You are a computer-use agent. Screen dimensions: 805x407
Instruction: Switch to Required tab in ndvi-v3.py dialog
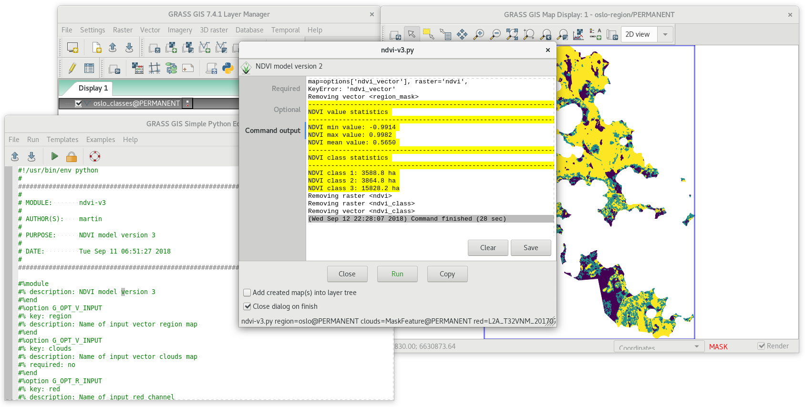point(286,89)
